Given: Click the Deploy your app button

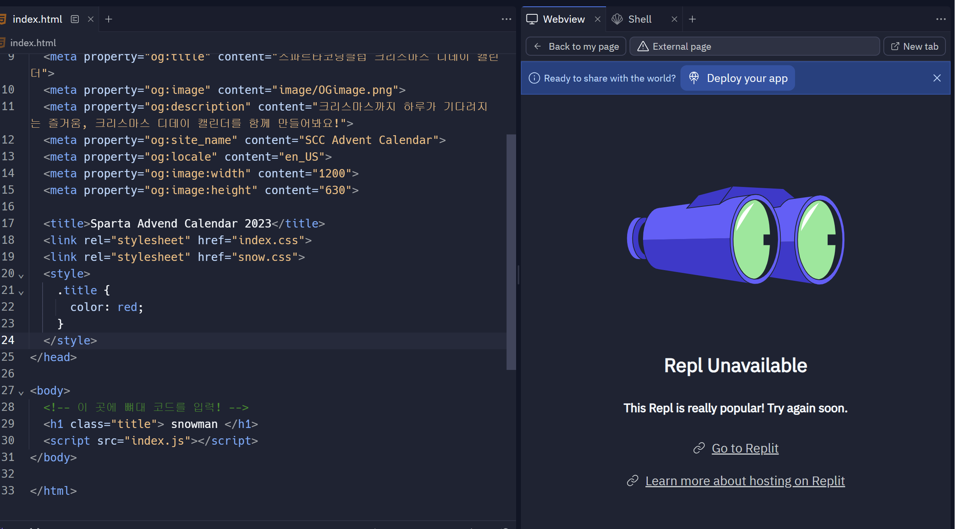Looking at the screenshot, I should pos(738,78).
